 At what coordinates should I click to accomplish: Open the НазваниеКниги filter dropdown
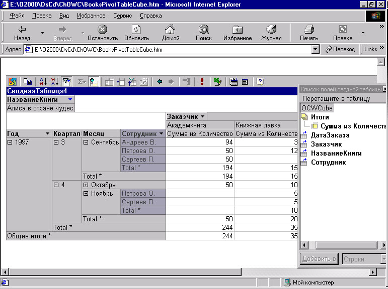click(x=70, y=99)
